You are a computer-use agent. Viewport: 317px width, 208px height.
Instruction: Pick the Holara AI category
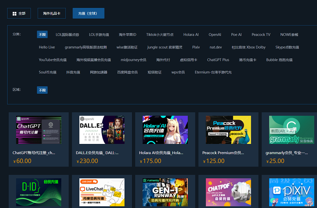(x=191, y=34)
